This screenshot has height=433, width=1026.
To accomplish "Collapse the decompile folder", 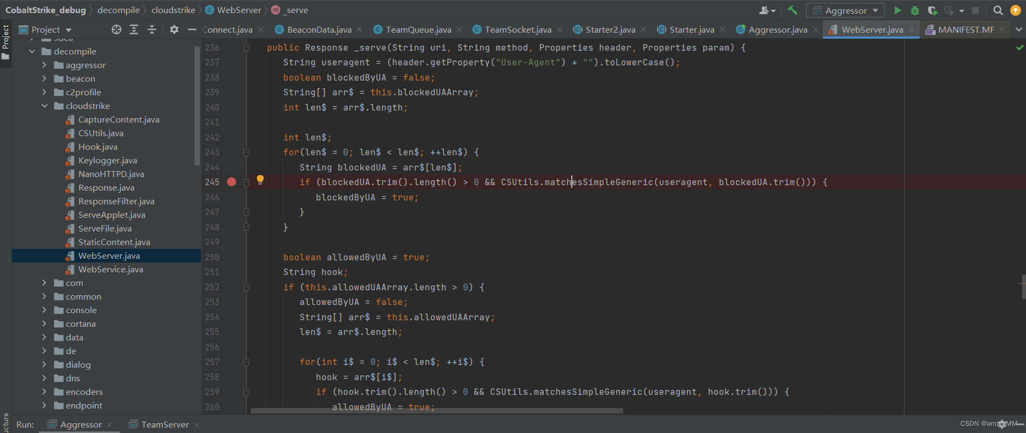I will pos(32,51).
